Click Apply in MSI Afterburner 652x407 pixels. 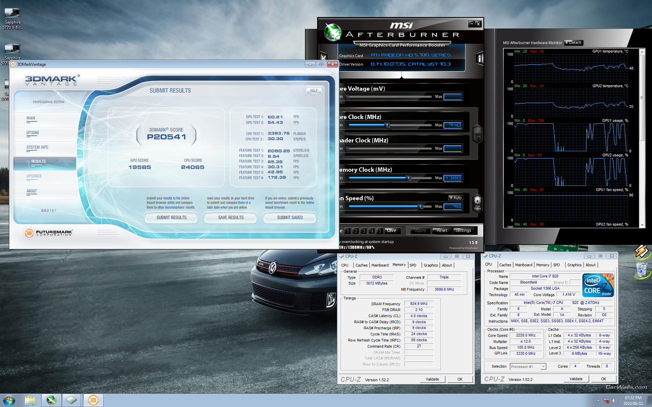point(420,231)
